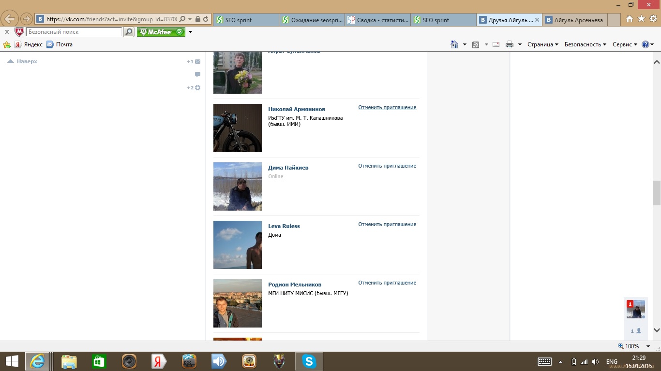Click the lock security icon in address bar
Viewport: 661px width, 371px height.
click(x=197, y=19)
